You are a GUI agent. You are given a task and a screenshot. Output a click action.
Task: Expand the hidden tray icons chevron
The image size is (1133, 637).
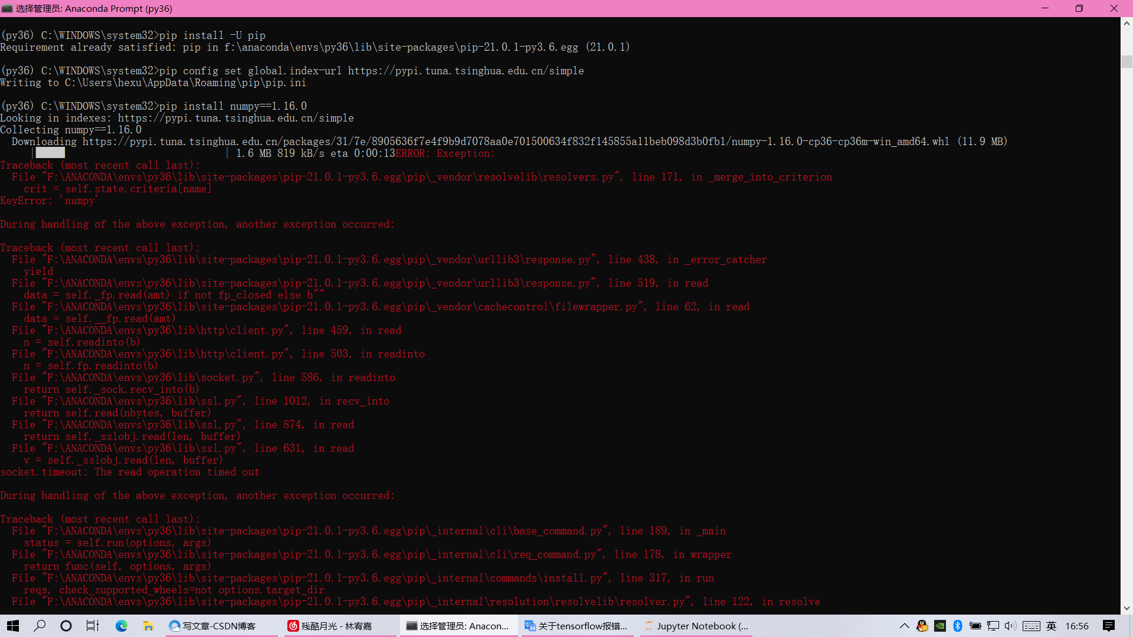click(905, 626)
